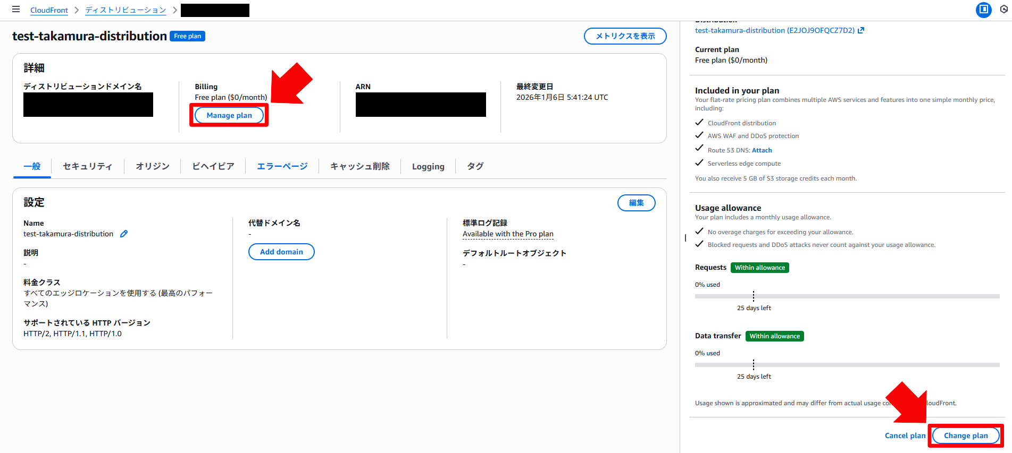Switch to the タグ tab
The height and width of the screenshot is (453, 1012).
pos(475,166)
